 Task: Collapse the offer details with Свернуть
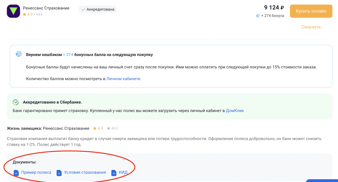[311, 27]
